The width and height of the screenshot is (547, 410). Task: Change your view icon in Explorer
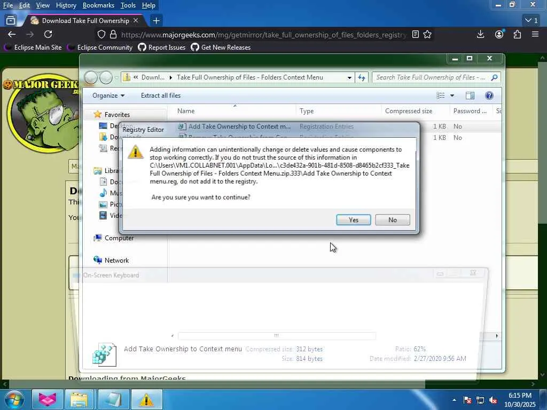click(x=441, y=96)
